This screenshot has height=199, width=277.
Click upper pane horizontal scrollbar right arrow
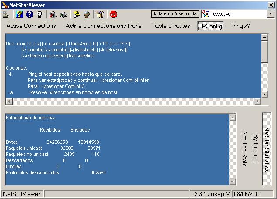click(257, 101)
